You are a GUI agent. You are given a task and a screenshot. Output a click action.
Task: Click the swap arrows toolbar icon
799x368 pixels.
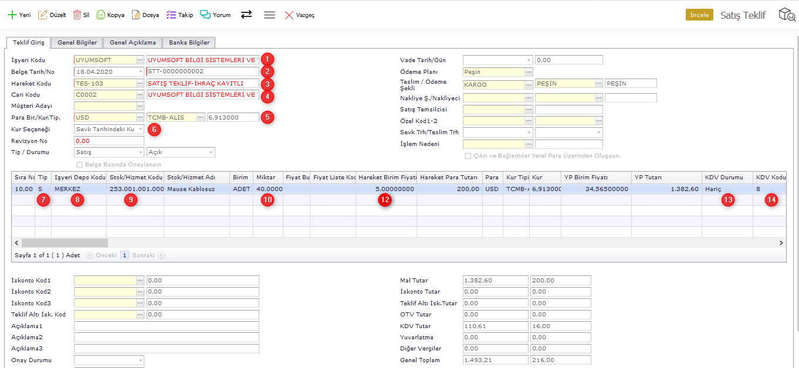pyautogui.click(x=246, y=15)
